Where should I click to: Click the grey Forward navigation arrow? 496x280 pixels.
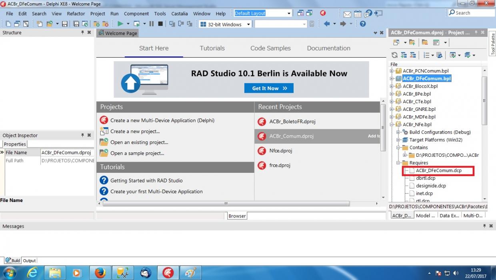point(343,24)
